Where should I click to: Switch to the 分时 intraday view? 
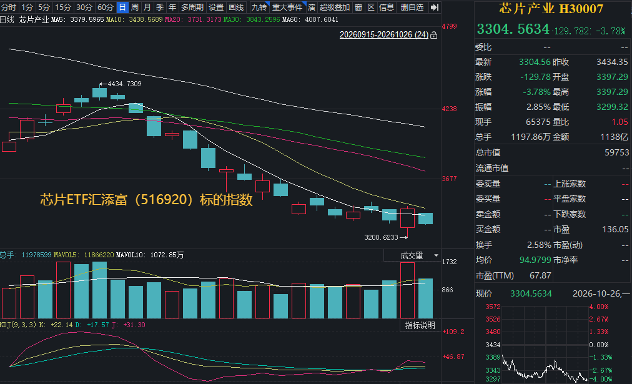click(x=9, y=7)
